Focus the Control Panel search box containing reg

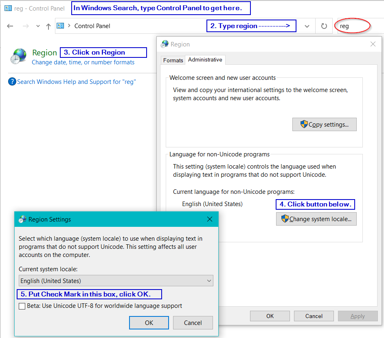pos(360,26)
